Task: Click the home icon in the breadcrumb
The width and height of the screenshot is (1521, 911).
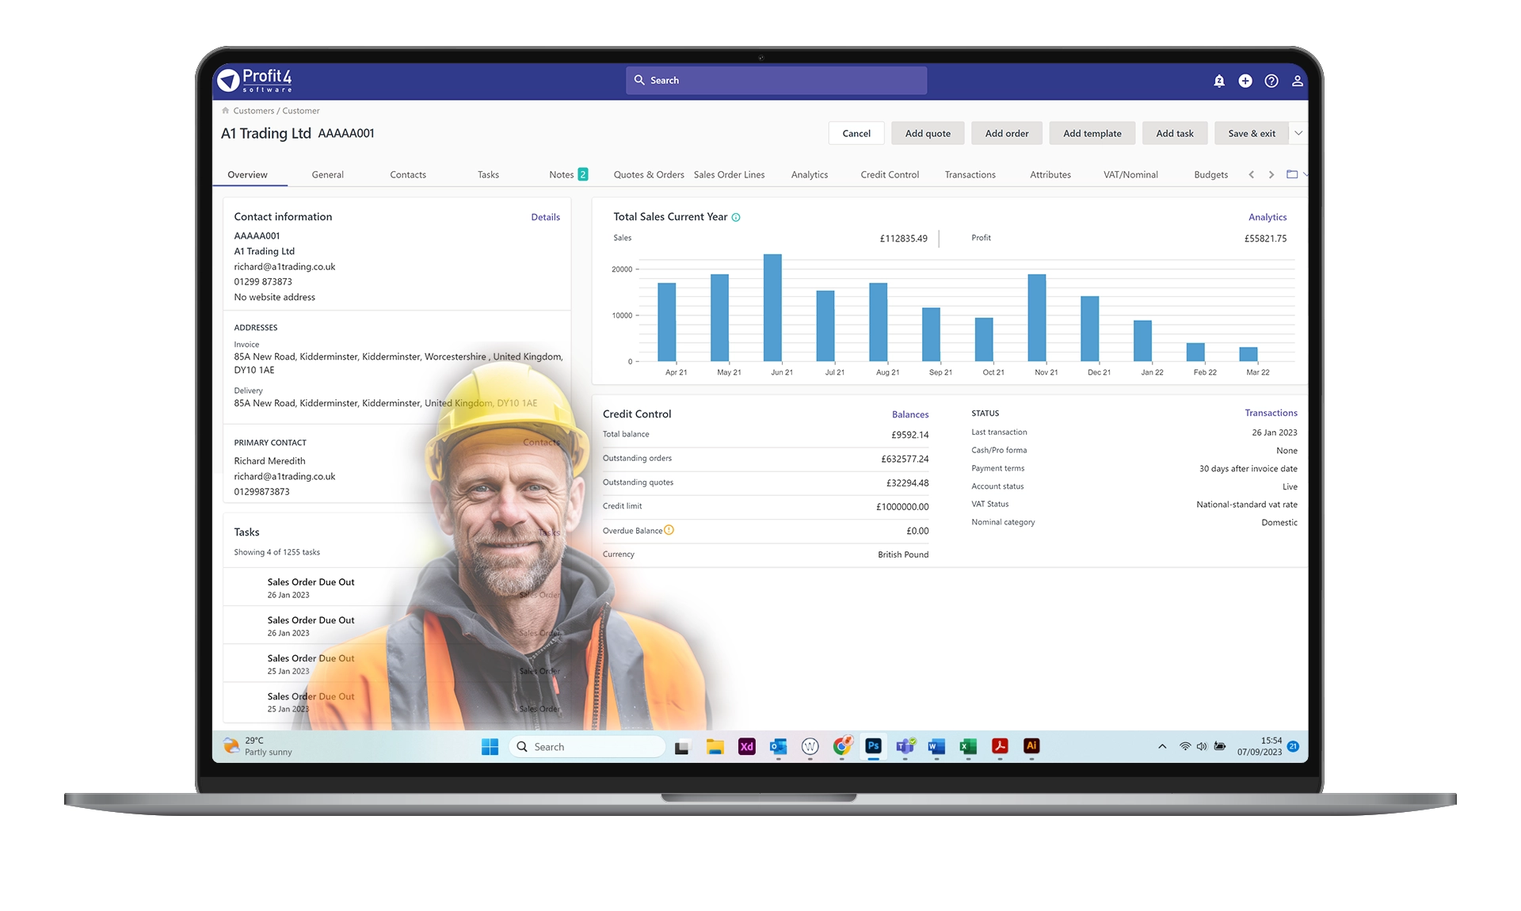Action: [225, 110]
